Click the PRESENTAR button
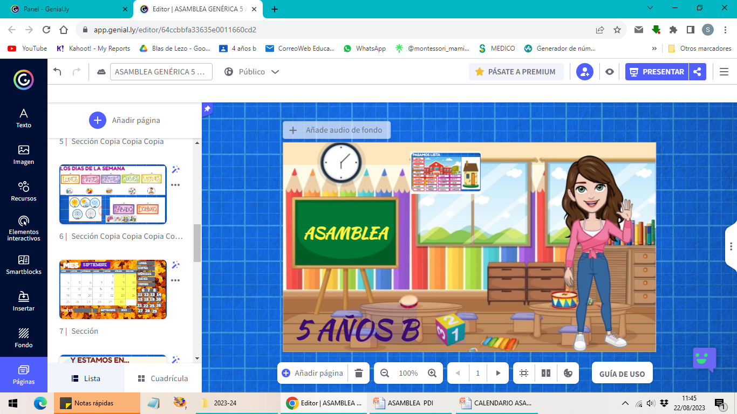Viewport: 737px width, 414px height. (657, 72)
